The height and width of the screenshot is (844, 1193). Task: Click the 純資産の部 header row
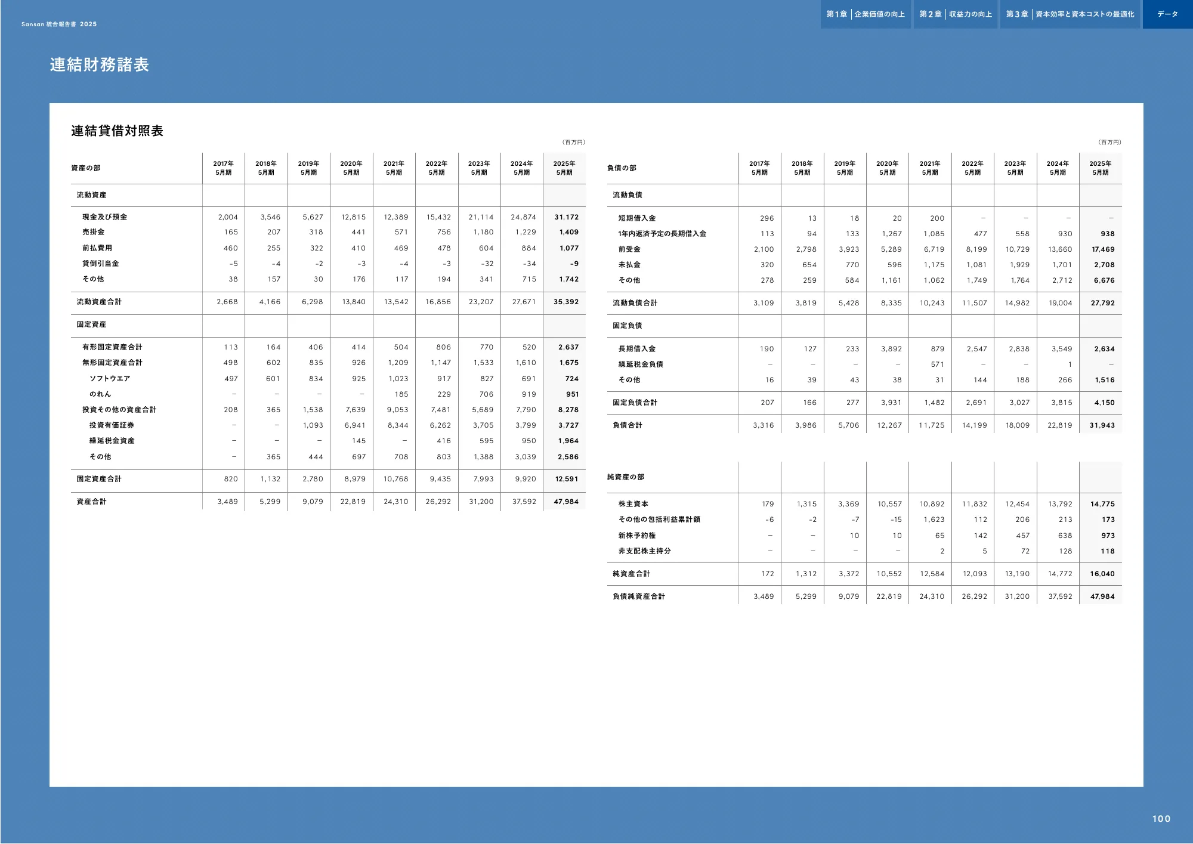click(626, 477)
